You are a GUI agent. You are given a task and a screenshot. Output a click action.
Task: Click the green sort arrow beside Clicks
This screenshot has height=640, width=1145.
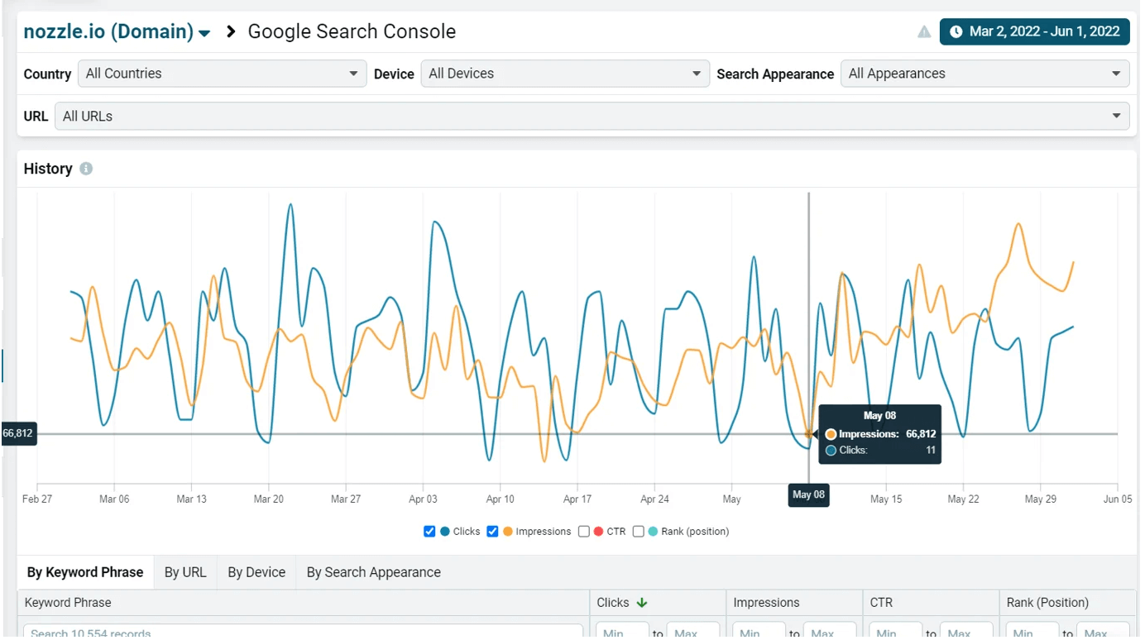[x=642, y=603]
